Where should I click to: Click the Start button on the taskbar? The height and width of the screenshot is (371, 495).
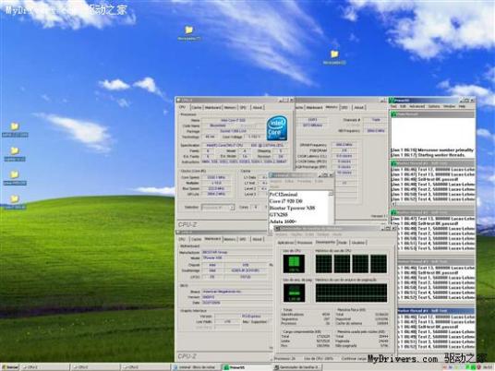coord(10,367)
